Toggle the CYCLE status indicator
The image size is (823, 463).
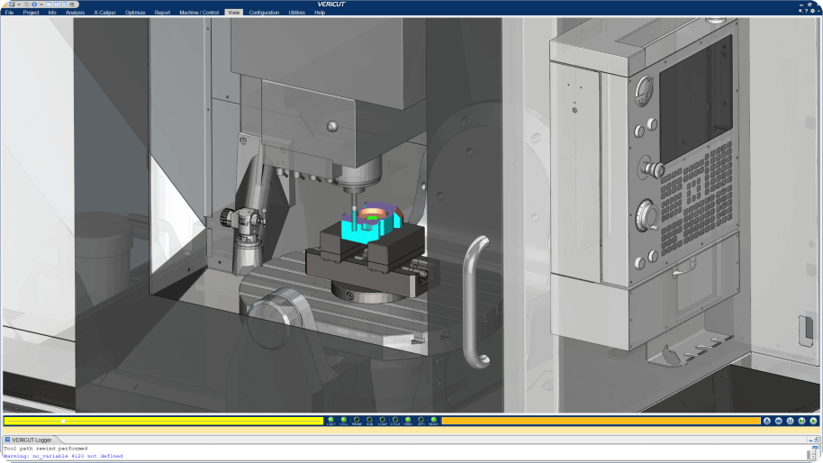point(395,420)
